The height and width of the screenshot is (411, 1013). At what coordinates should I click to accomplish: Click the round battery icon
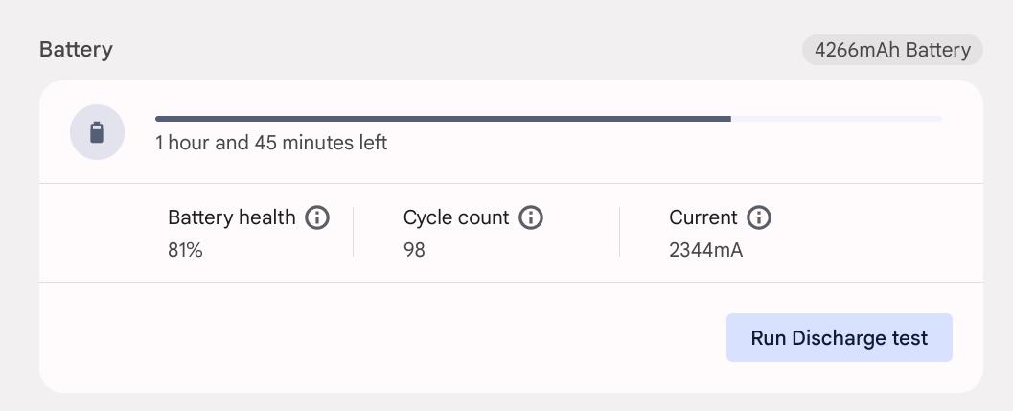97,132
